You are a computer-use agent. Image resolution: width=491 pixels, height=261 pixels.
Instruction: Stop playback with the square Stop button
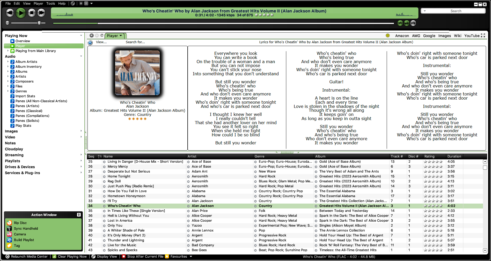(x=32, y=13)
